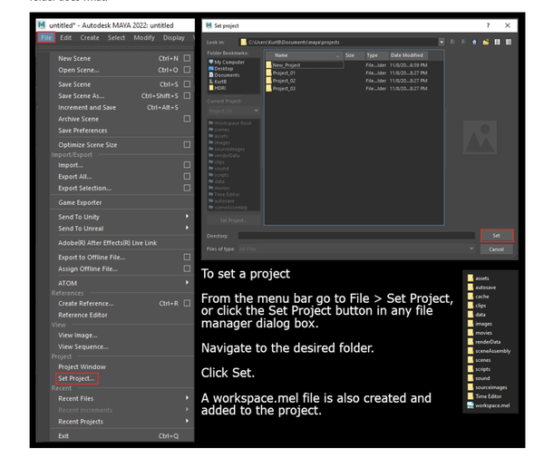Click the Set Project... sidebar button
The width and height of the screenshot is (544, 468).
[x=234, y=220]
